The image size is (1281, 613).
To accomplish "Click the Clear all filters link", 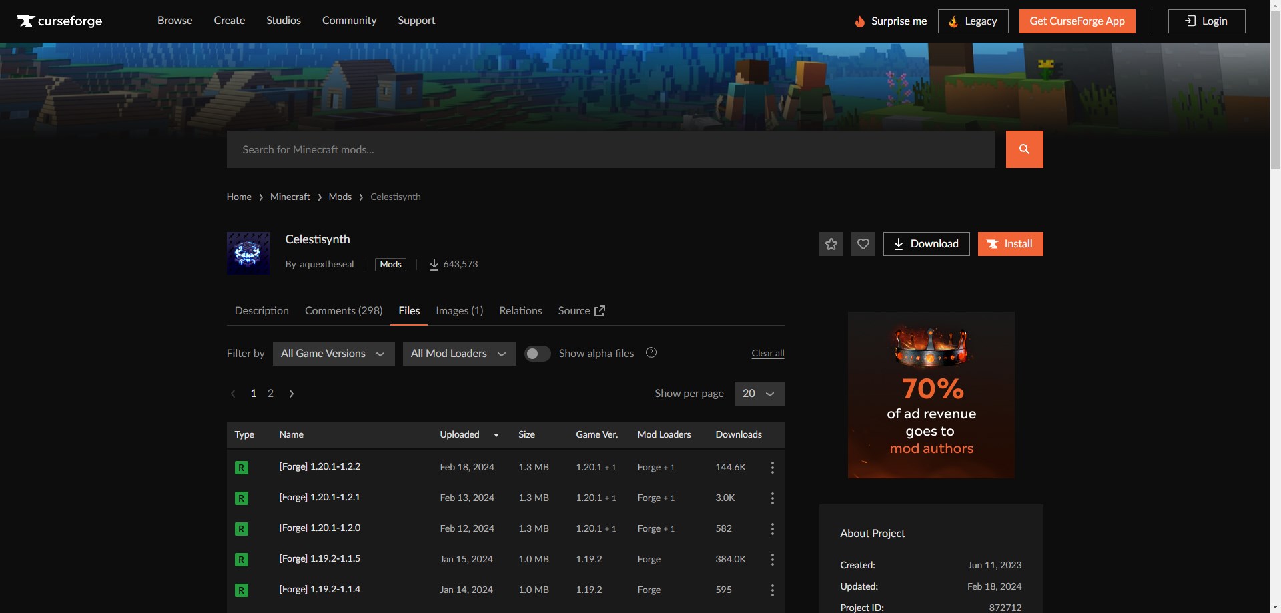I will click(767, 354).
